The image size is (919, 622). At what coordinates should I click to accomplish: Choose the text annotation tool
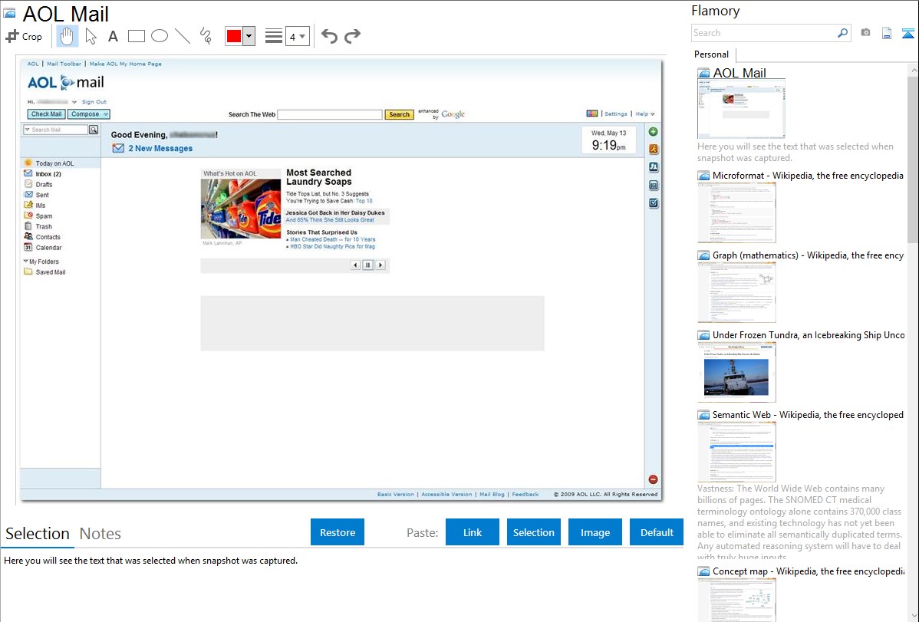click(113, 36)
